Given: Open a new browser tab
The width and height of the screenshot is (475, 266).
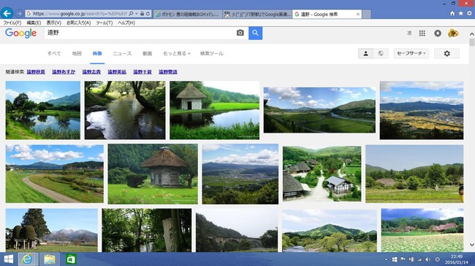Looking at the screenshot, I should [366, 14].
